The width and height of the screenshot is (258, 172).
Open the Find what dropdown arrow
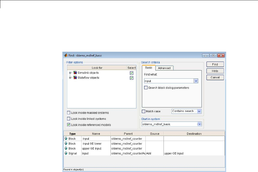tap(196, 81)
